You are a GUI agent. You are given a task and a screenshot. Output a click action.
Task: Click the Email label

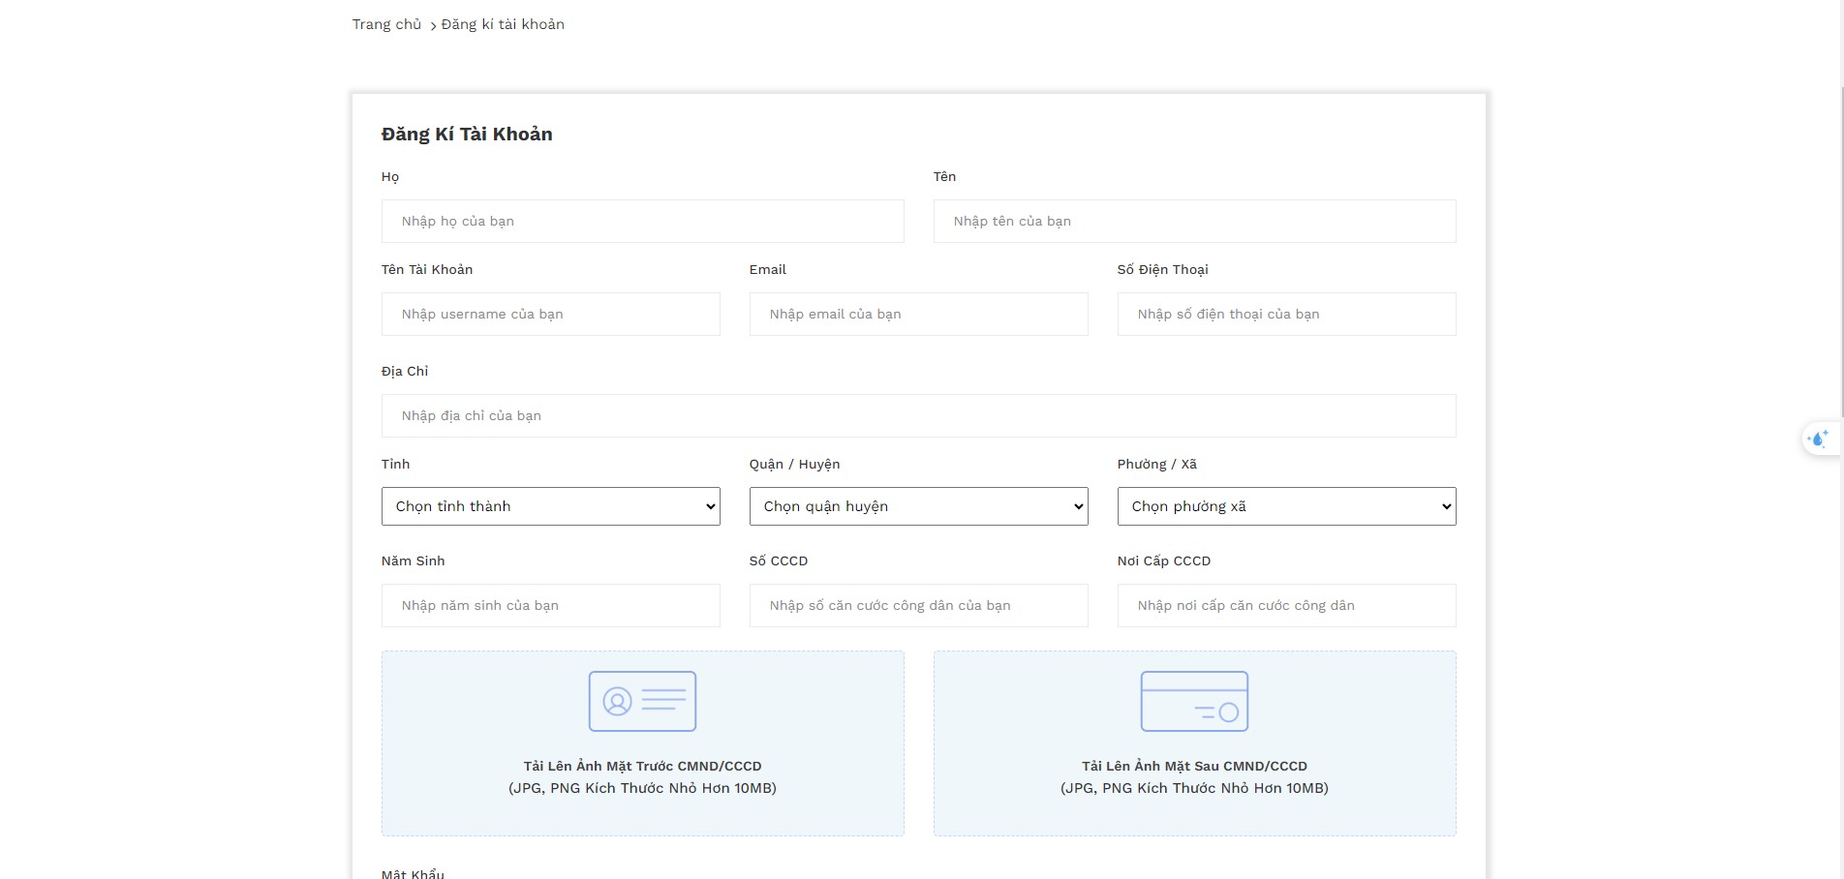[767, 269]
